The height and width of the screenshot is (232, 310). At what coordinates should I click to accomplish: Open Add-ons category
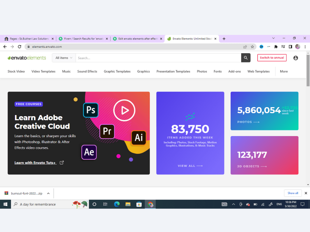click(234, 71)
